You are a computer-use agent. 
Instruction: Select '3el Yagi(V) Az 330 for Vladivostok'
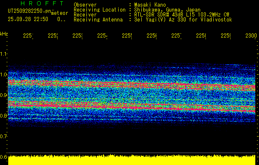tap(183, 20)
